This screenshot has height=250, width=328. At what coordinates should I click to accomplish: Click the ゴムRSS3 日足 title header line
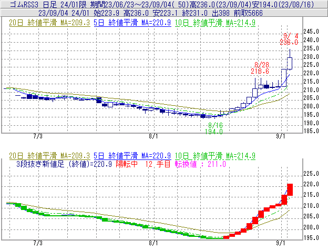162,4
